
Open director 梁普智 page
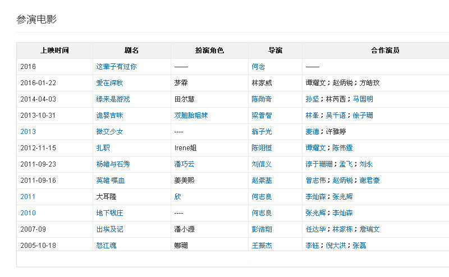coord(262,116)
